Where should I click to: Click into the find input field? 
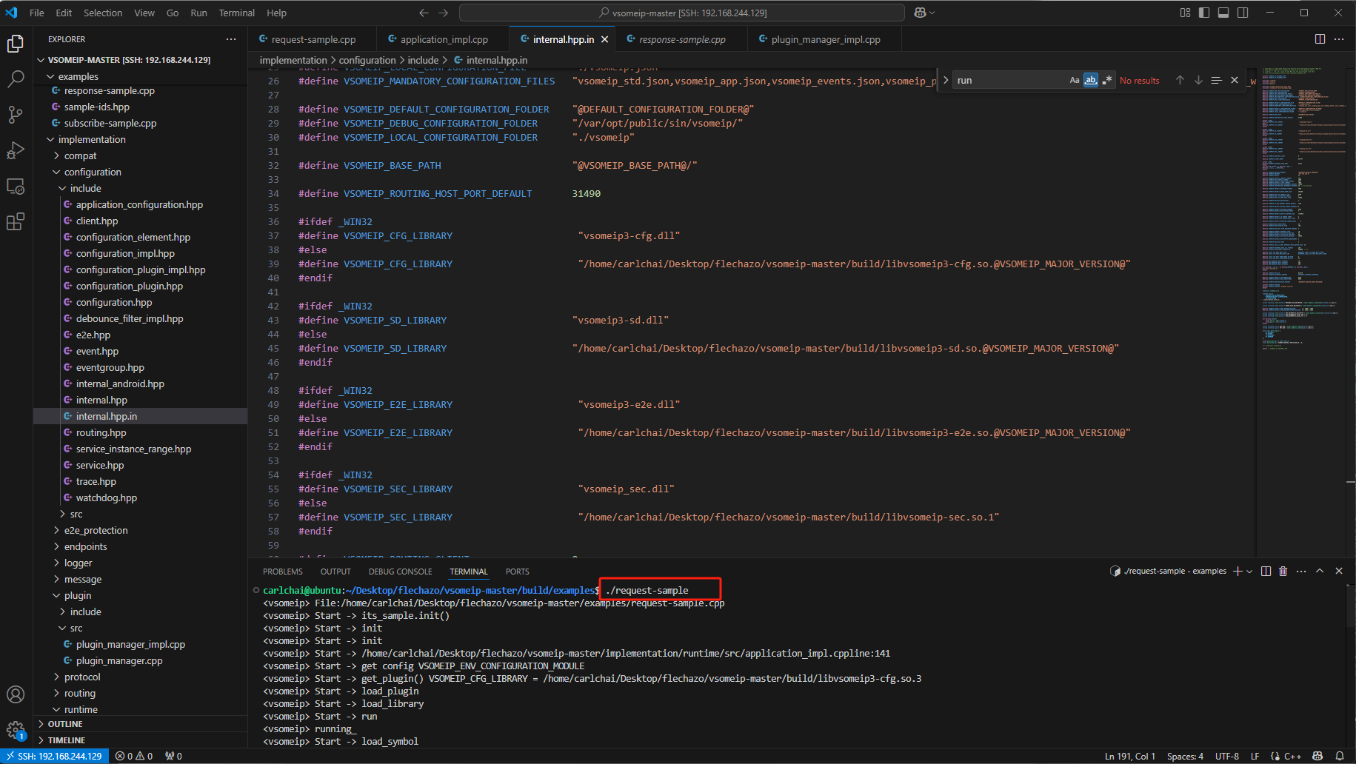[x=1009, y=80]
